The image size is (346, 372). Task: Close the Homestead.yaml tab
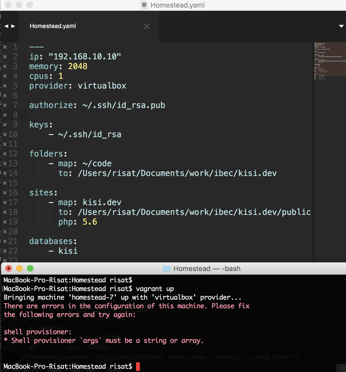pyautogui.click(x=147, y=26)
